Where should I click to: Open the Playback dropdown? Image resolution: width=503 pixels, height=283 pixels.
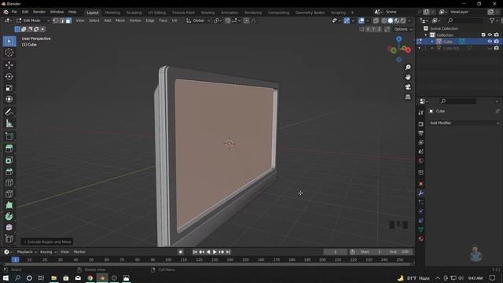27,252
